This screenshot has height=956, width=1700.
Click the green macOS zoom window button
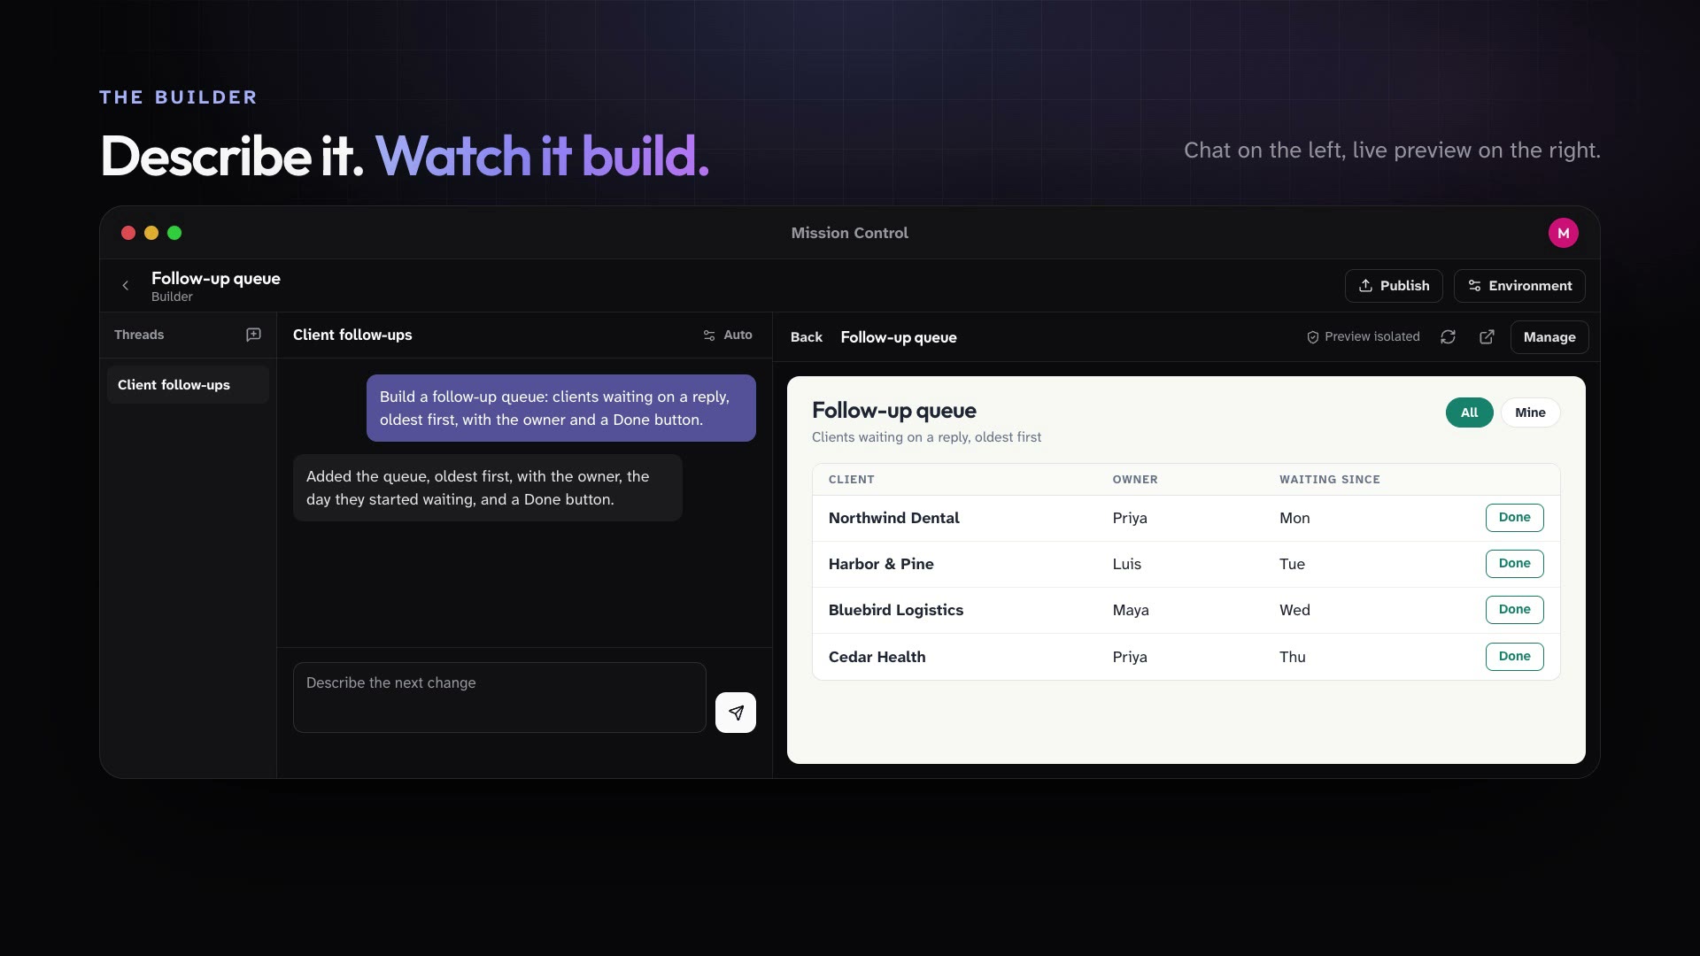[x=174, y=233]
